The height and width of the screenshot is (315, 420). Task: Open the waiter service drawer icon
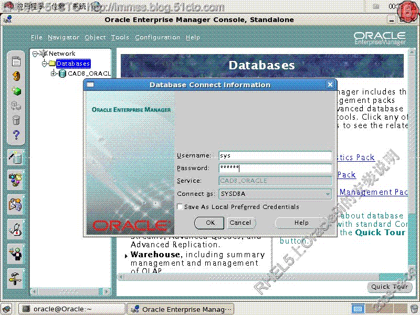click(x=16, y=254)
